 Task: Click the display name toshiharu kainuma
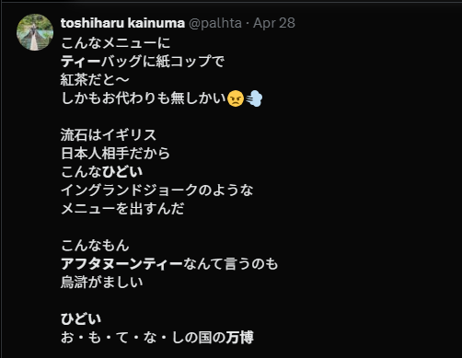pyautogui.click(x=122, y=23)
